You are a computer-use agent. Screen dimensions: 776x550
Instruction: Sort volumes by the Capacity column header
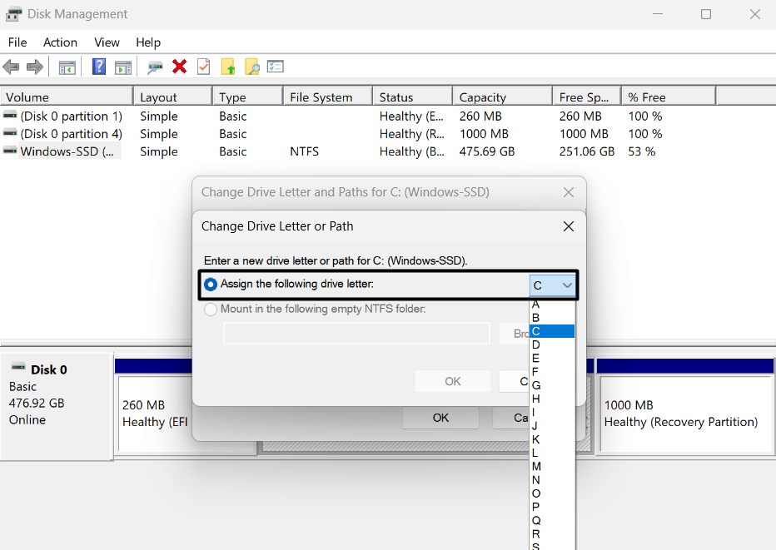pos(505,97)
